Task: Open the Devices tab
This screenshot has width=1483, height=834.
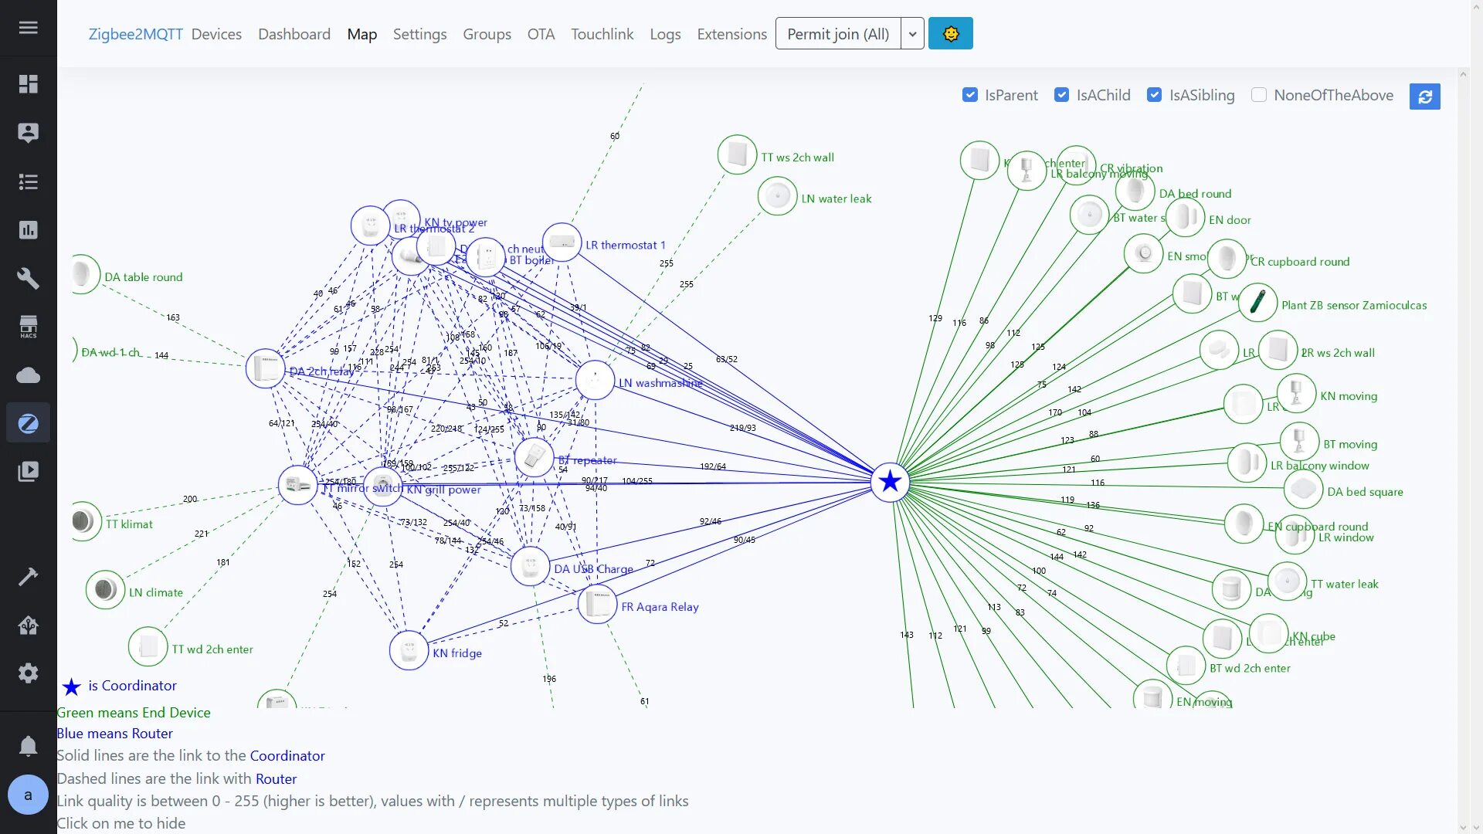Action: (216, 34)
